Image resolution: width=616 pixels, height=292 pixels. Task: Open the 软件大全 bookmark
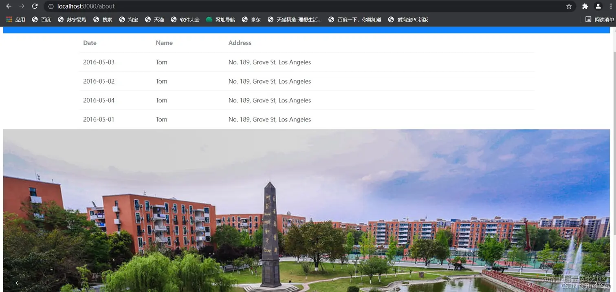click(x=185, y=20)
